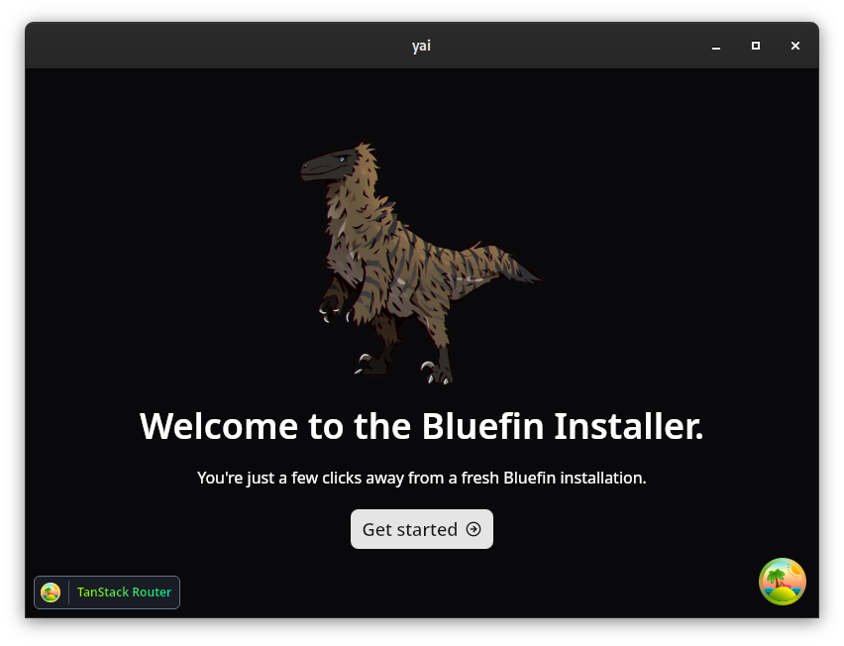This screenshot has width=844, height=646.
Task: Minimize the yai window
Action: point(716,47)
